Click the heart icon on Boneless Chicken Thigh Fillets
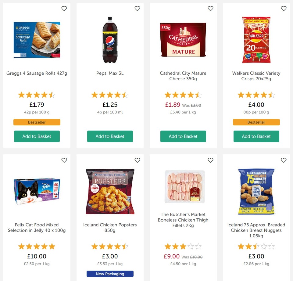The image size is (293, 281). 210,160
